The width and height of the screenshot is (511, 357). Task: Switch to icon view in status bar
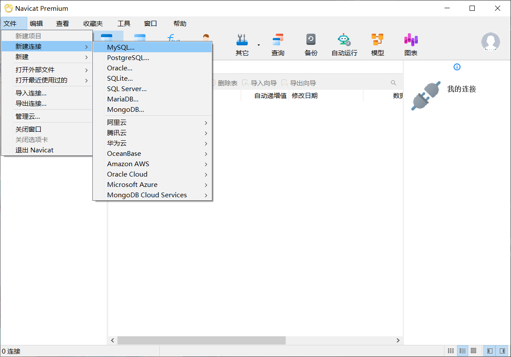point(451,351)
